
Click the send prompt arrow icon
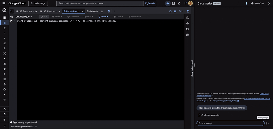(x=267, y=123)
